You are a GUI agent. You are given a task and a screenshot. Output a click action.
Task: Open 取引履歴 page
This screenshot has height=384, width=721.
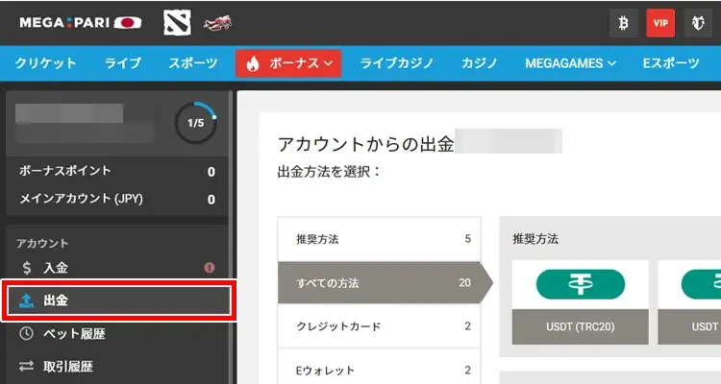[116, 366]
